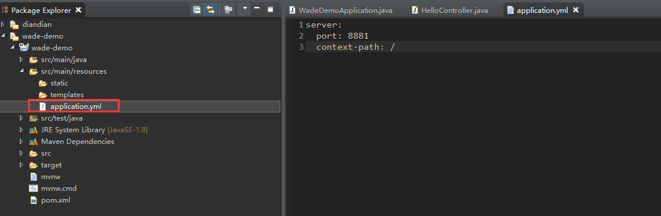Click line number 3 in editor gutter

300,47
